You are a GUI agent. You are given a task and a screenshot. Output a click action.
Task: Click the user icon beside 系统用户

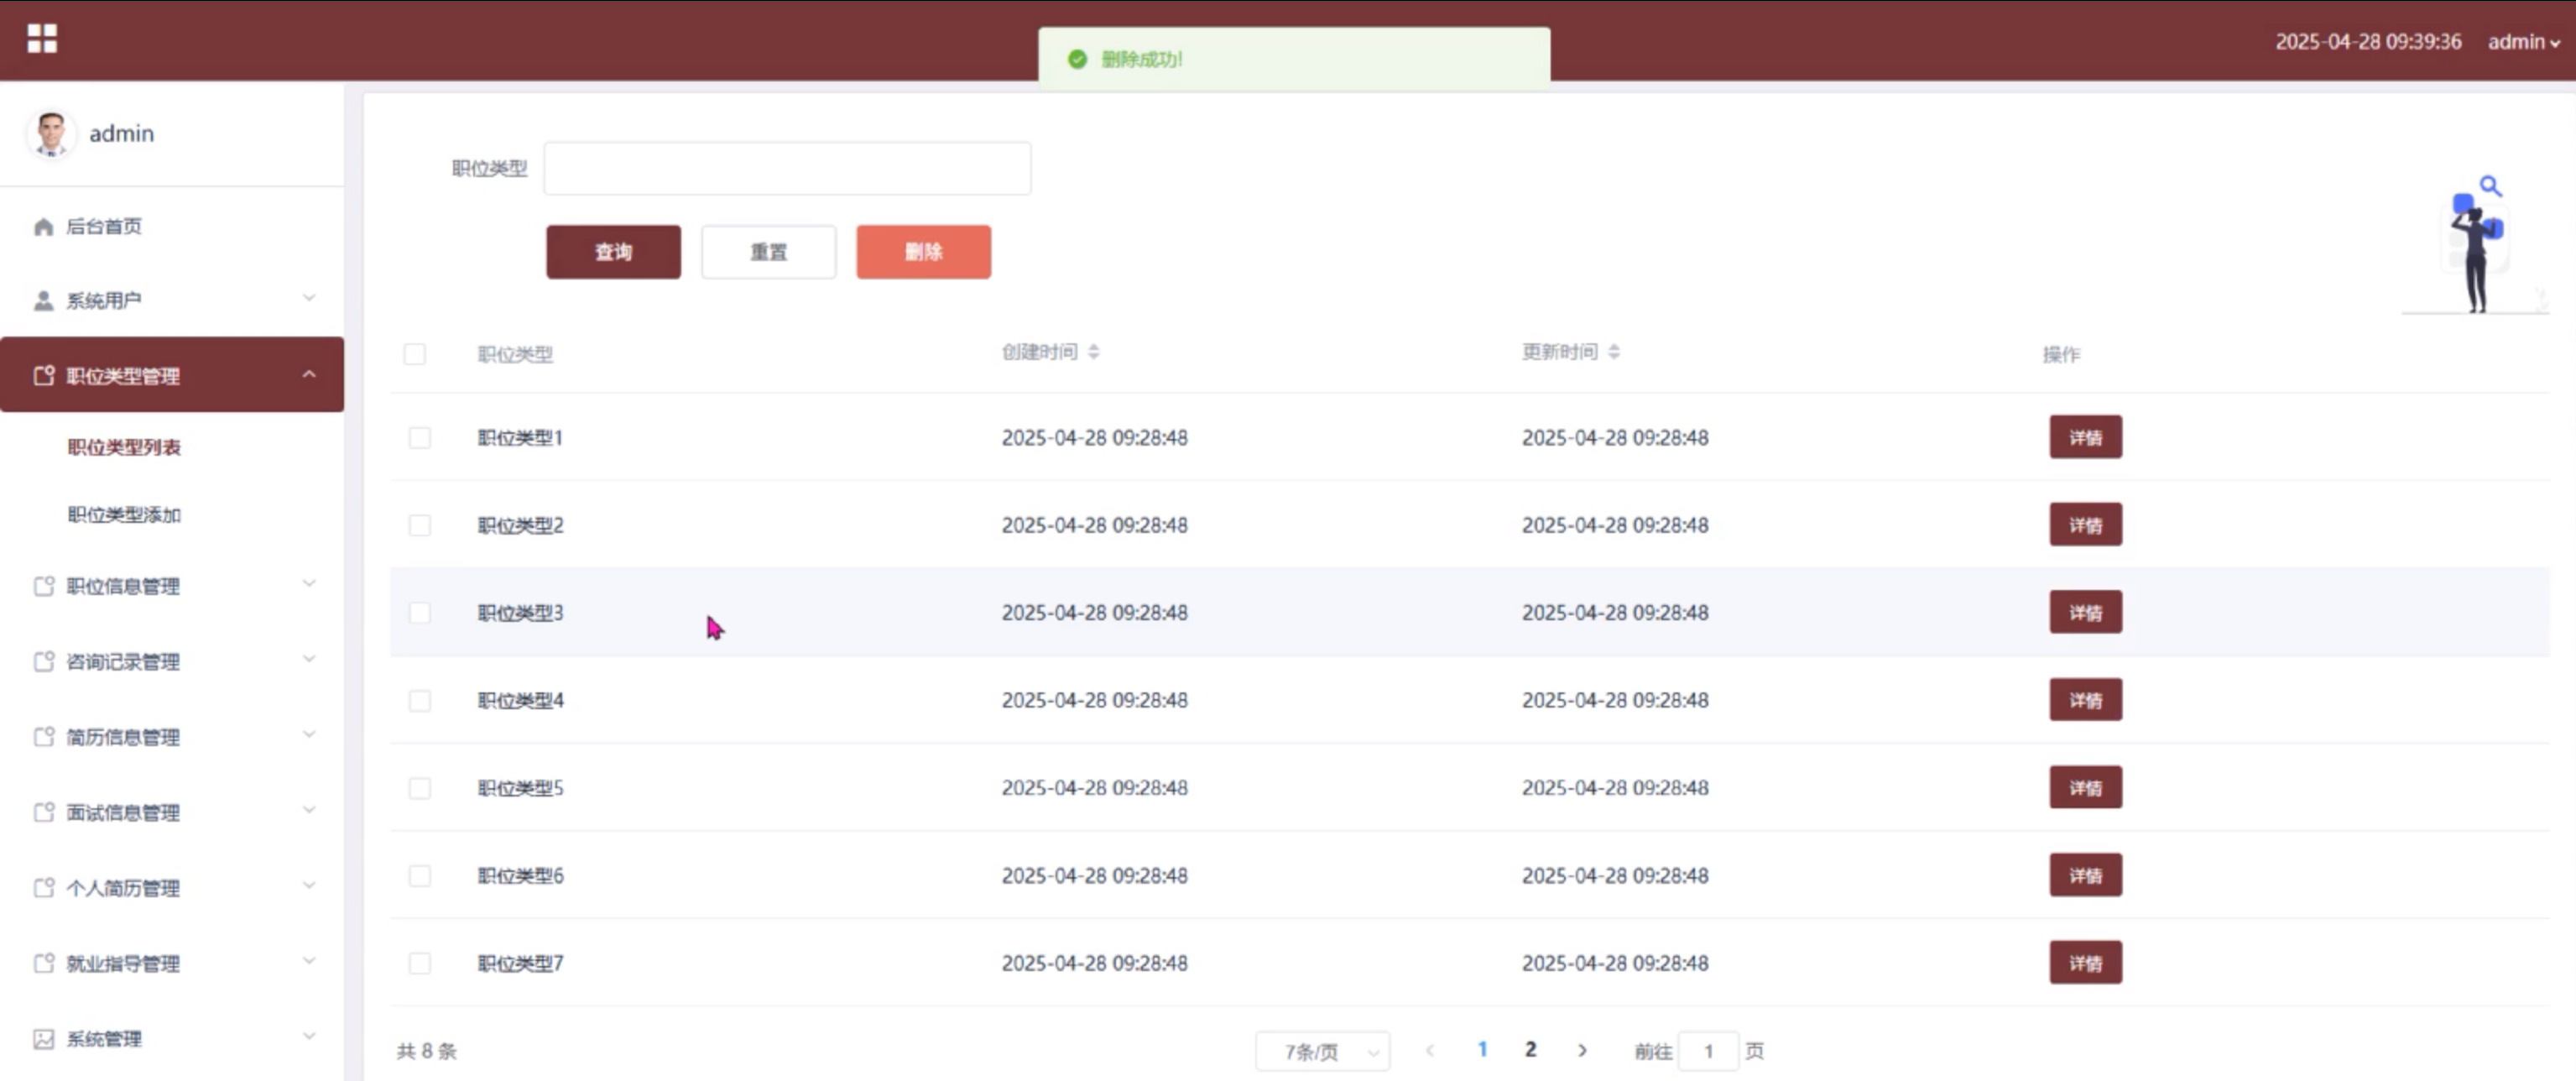43,301
